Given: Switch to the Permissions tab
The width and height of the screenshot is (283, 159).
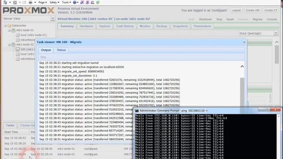Looking at the screenshot, I should click(x=203, y=26).
